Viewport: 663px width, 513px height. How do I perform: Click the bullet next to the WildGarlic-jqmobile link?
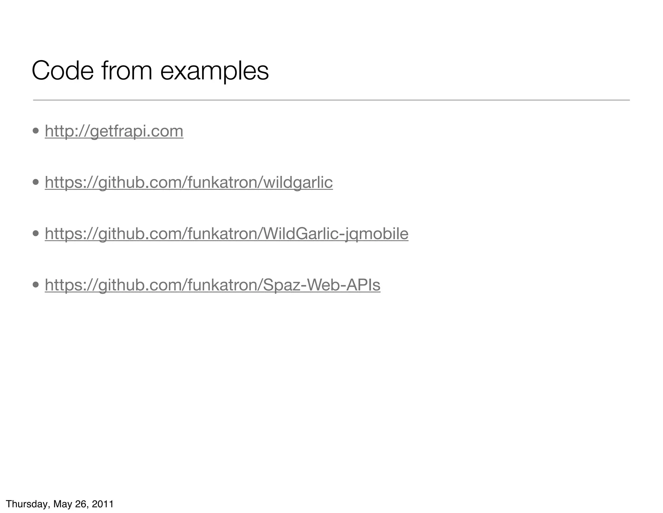pyautogui.click(x=36, y=234)
